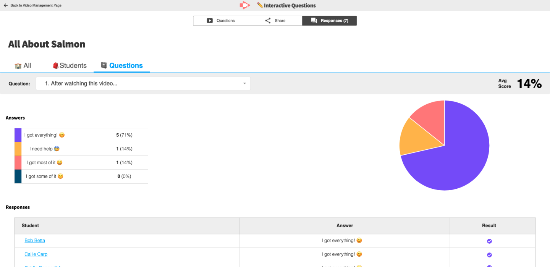Switch to the Students tab

pyautogui.click(x=70, y=65)
